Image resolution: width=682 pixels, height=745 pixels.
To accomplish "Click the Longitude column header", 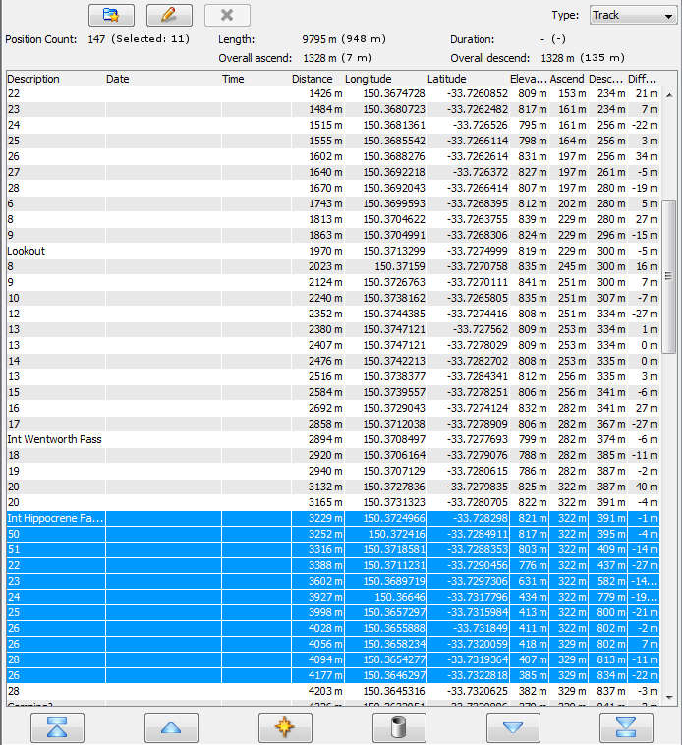I will point(368,79).
